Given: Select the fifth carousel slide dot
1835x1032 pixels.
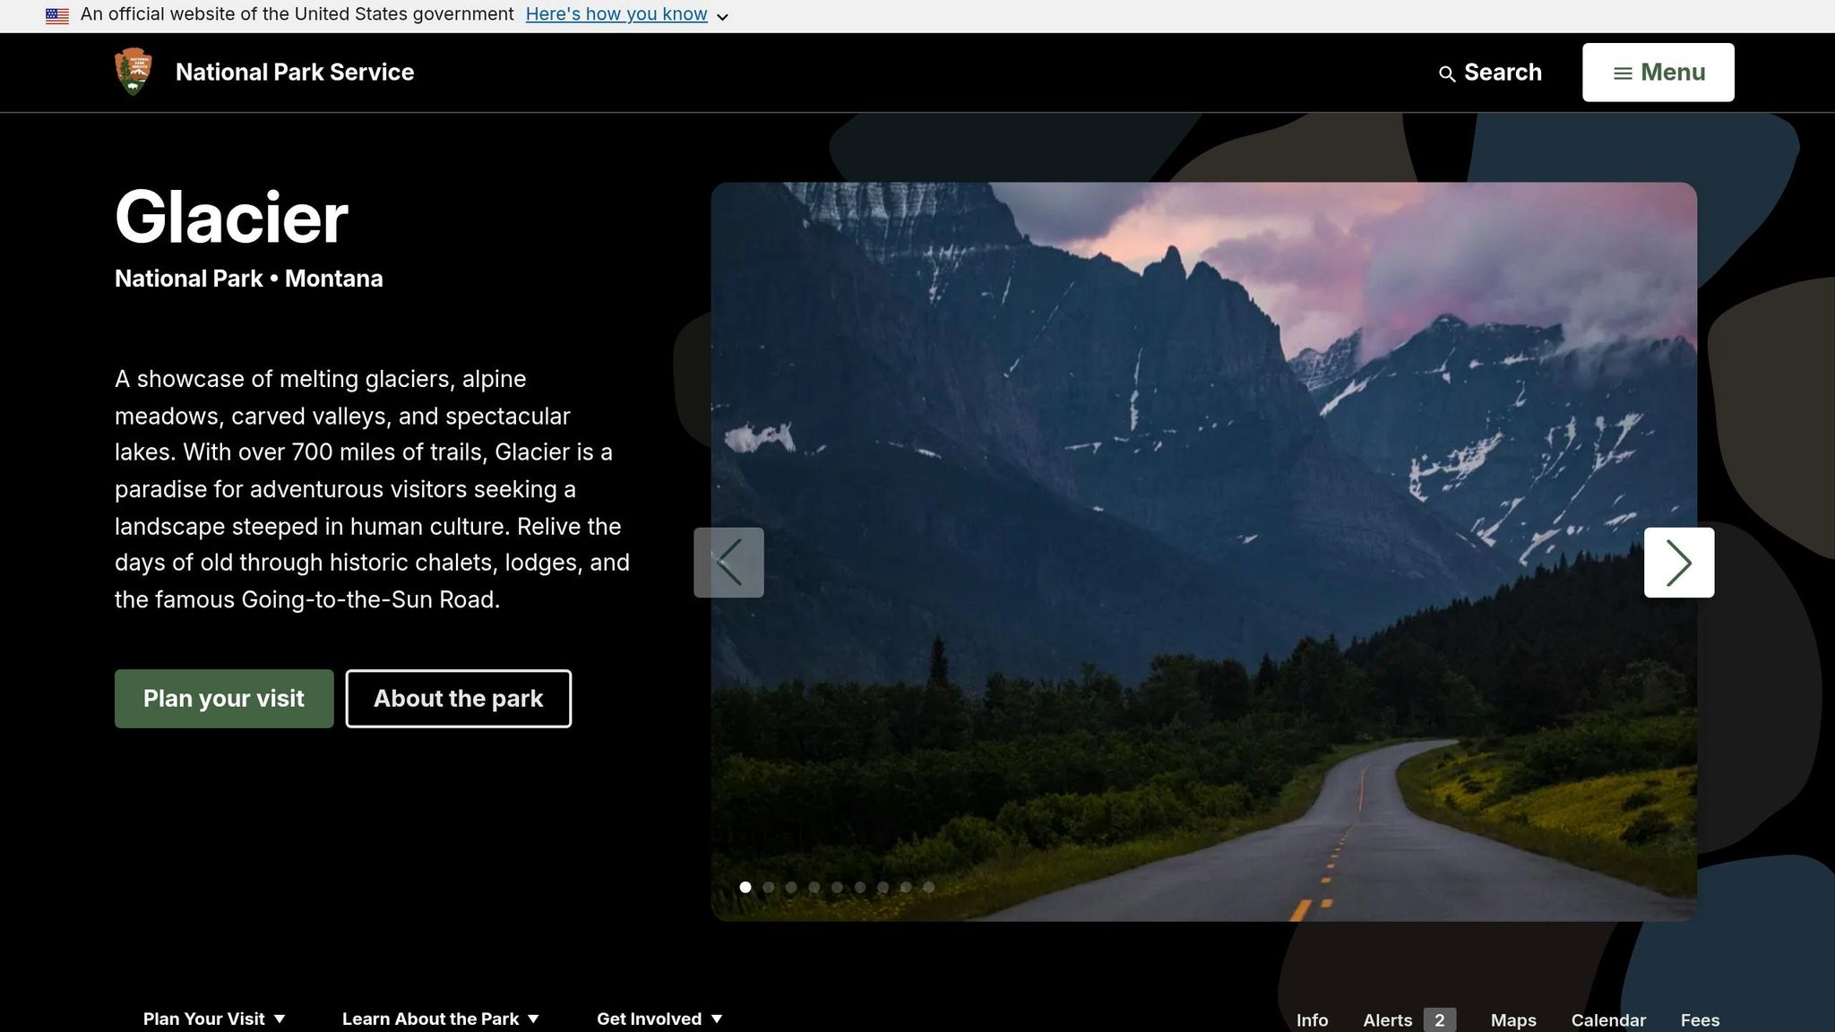Looking at the screenshot, I should [x=837, y=887].
